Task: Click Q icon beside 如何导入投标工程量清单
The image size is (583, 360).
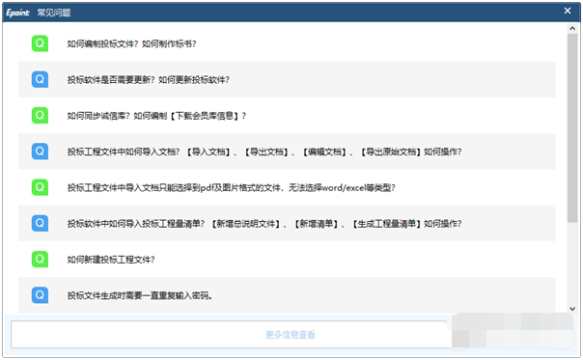Action: pyautogui.click(x=40, y=223)
